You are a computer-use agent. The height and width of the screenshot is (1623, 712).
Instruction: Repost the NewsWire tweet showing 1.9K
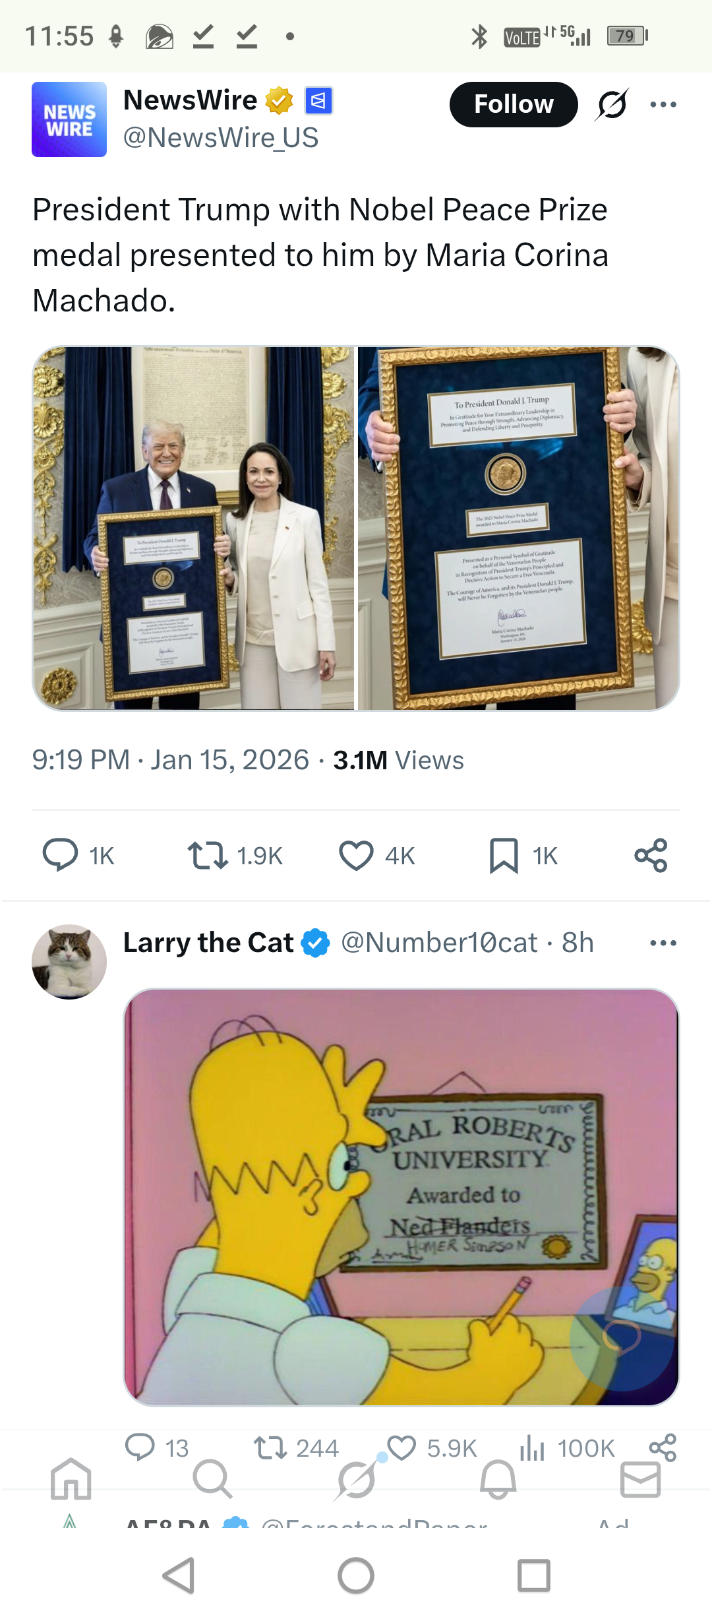pos(208,856)
